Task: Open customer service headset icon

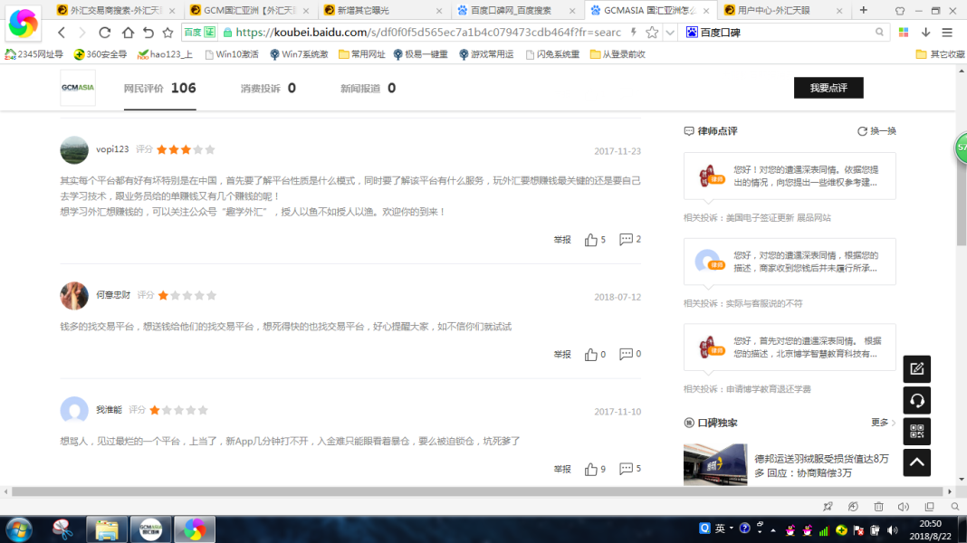Action: tap(916, 400)
